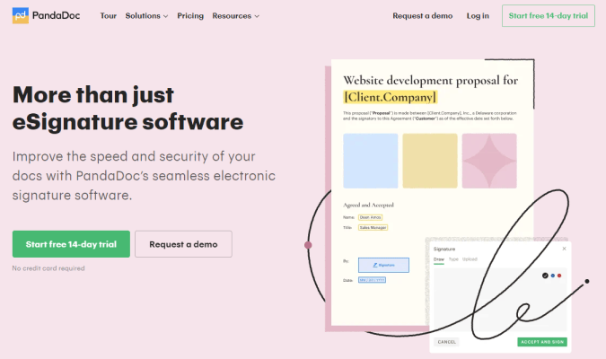Click the Log in link

pyautogui.click(x=478, y=16)
